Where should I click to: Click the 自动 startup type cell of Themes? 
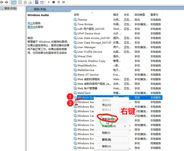pyautogui.click(x=137, y=20)
